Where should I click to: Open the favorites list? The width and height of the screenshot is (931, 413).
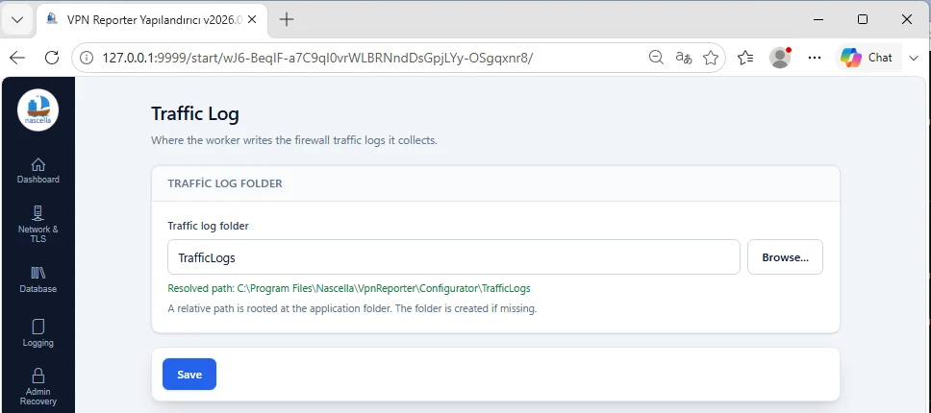pos(745,58)
